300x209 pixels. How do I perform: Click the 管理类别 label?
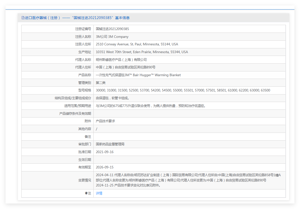[x=85, y=83]
